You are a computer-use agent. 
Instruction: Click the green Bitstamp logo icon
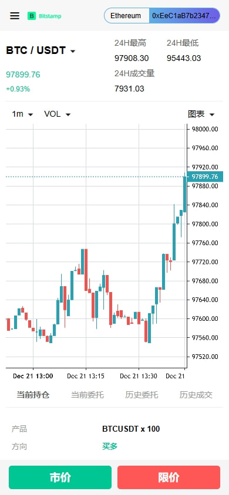[32, 16]
